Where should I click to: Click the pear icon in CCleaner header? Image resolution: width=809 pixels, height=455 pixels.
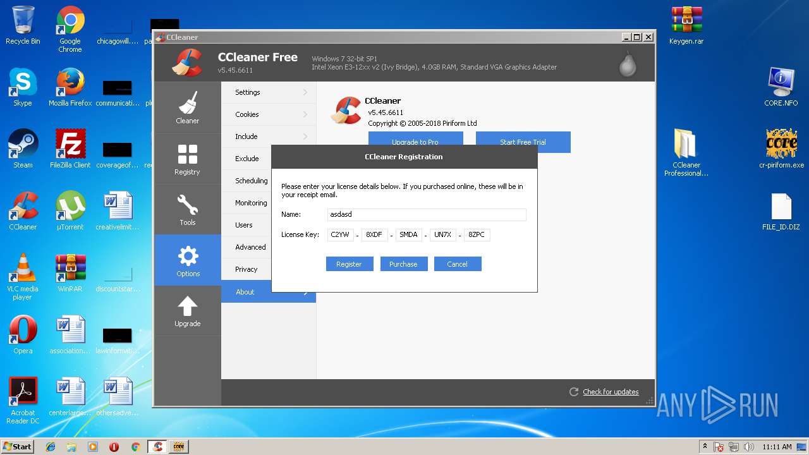[628, 64]
